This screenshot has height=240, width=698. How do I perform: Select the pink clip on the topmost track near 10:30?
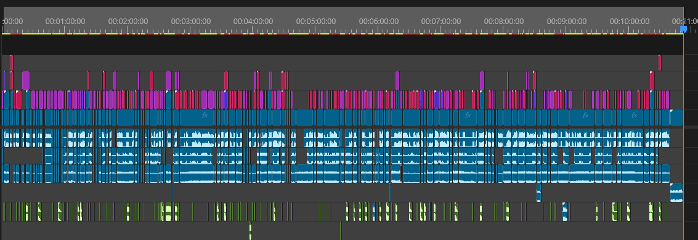click(660, 63)
